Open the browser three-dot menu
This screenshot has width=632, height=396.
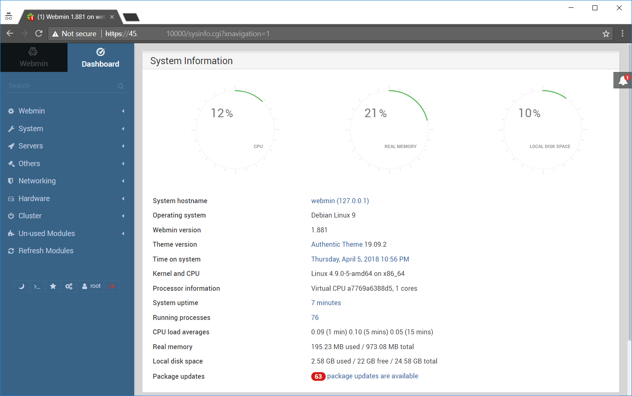(623, 34)
